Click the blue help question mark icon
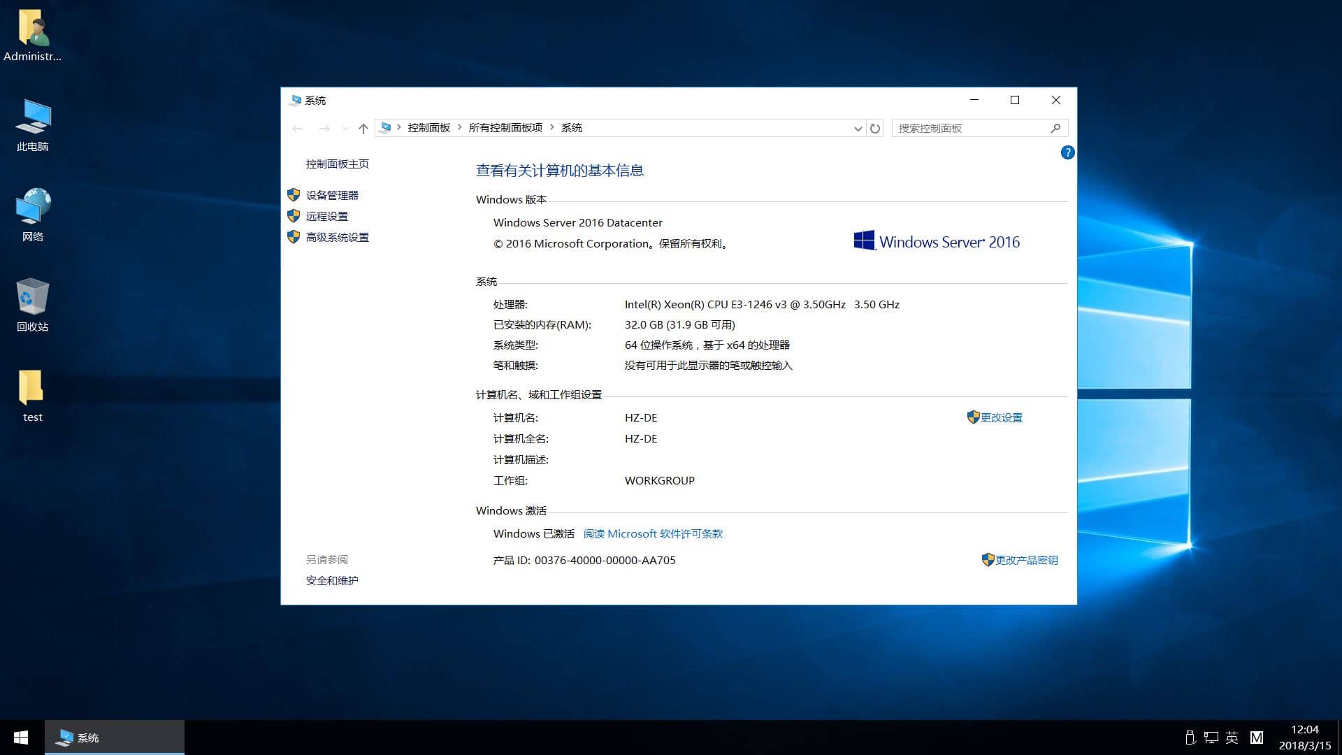Viewport: 1342px width, 755px height. tap(1067, 152)
